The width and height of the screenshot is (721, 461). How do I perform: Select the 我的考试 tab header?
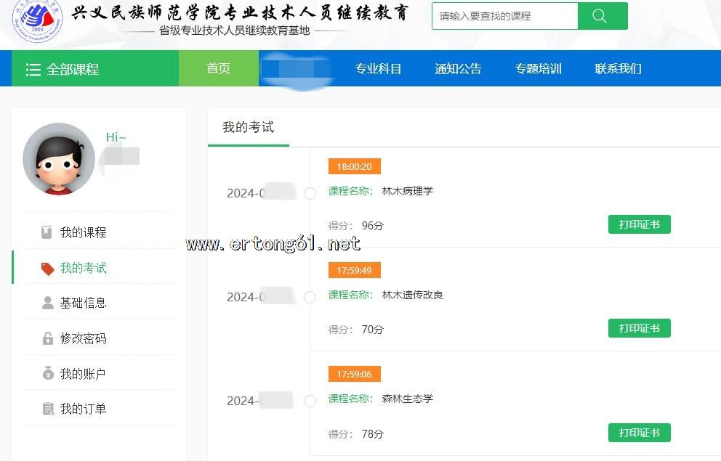(248, 128)
